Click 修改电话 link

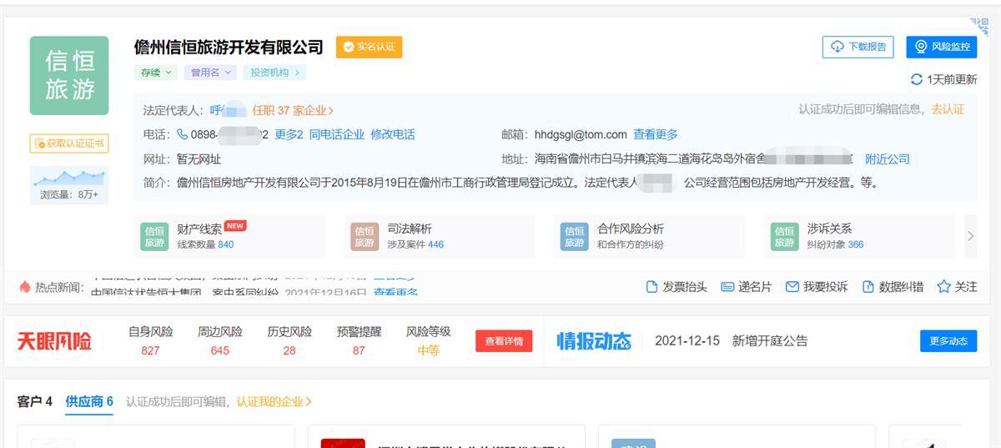[393, 134]
